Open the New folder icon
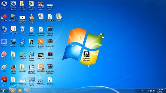This screenshot has height=93, width=166. click(x=32, y=43)
